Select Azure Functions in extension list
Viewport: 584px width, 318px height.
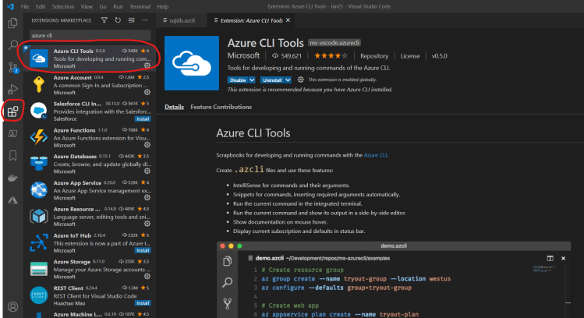[x=90, y=137]
